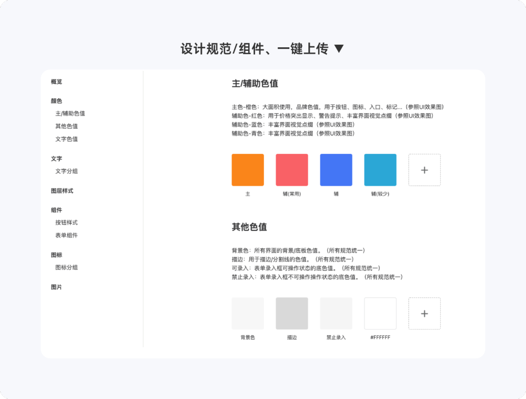Open 文字分组 sidebar item
This screenshot has height=399, width=526.
(x=66, y=171)
